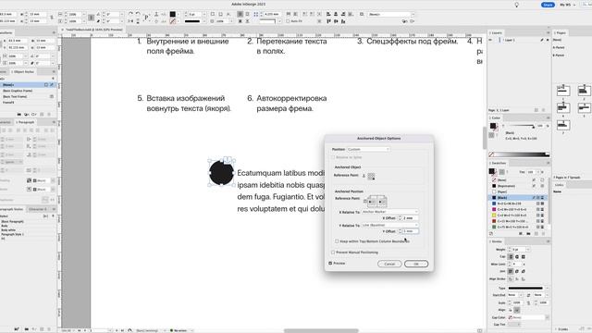Screen dimensions: 592x333
Task: Click the Color panel black-white ramp bar
Action: click(x=520, y=154)
